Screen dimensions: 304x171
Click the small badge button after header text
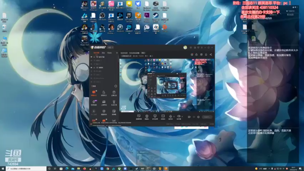(143, 53)
